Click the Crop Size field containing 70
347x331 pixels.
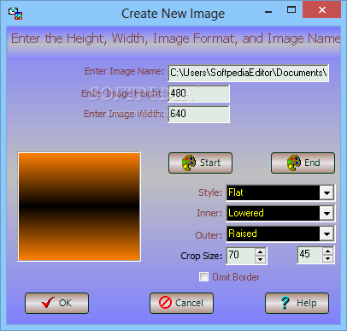tap(241, 256)
